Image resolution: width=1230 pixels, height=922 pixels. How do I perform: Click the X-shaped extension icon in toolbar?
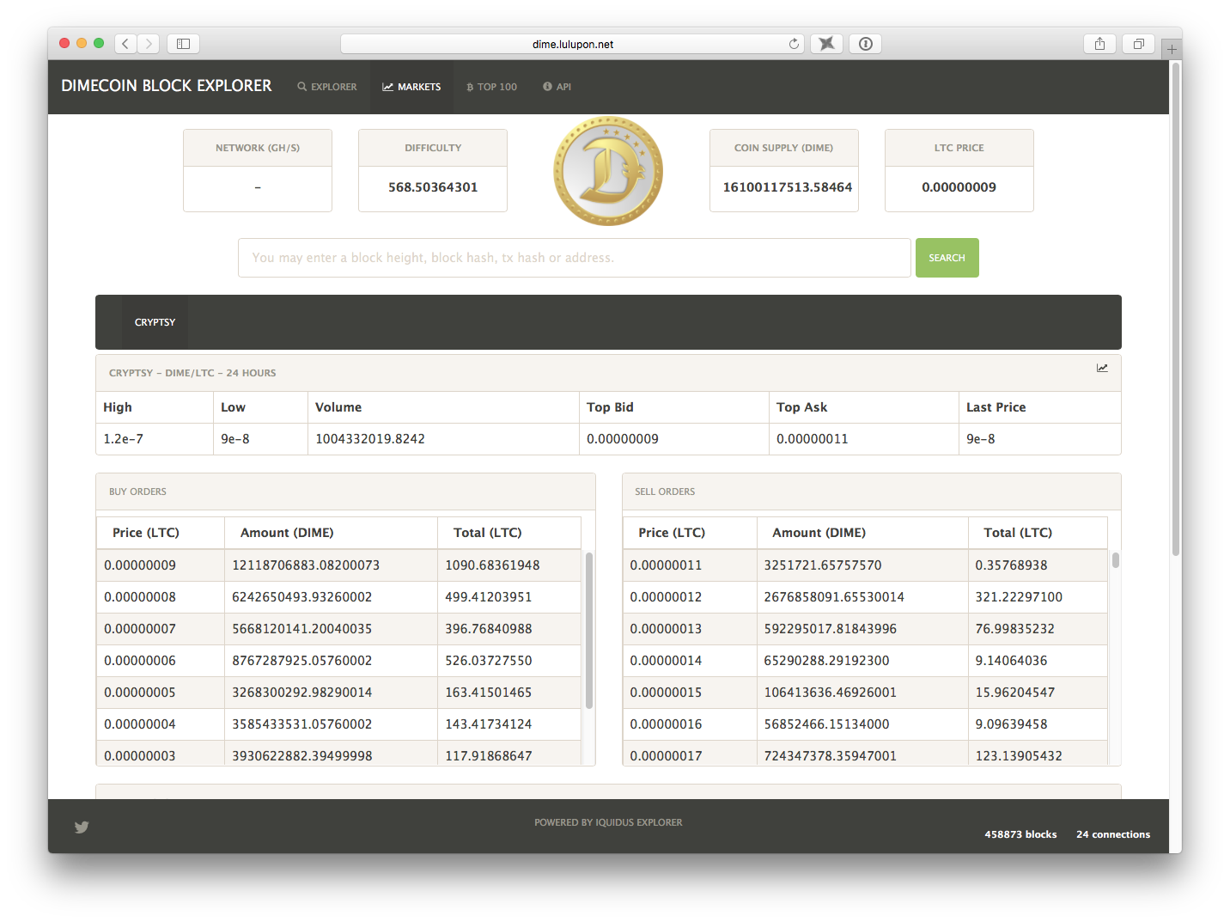(x=826, y=44)
